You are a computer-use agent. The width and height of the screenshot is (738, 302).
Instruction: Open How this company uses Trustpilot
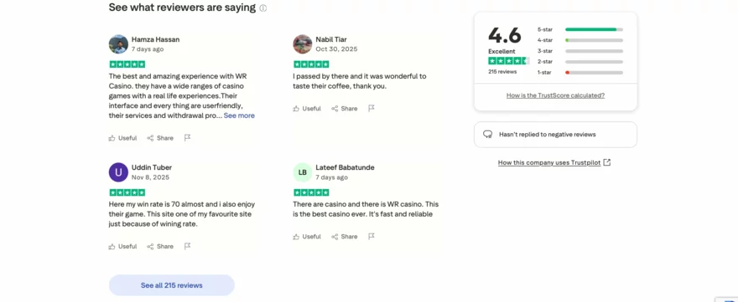(554, 162)
